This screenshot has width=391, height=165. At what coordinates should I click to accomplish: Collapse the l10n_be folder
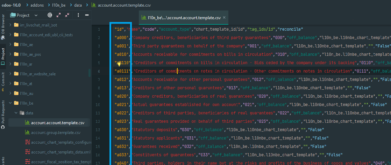coord(10,103)
